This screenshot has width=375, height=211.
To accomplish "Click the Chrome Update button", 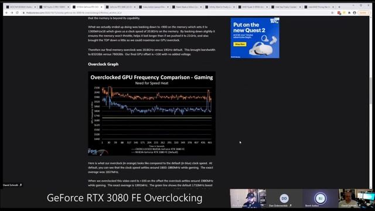I will point(363,13).
